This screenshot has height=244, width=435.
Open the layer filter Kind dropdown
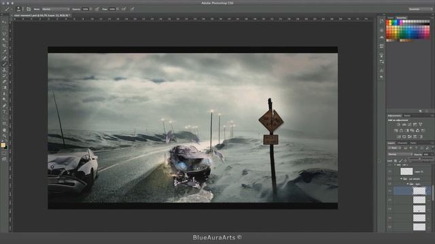tap(394, 148)
